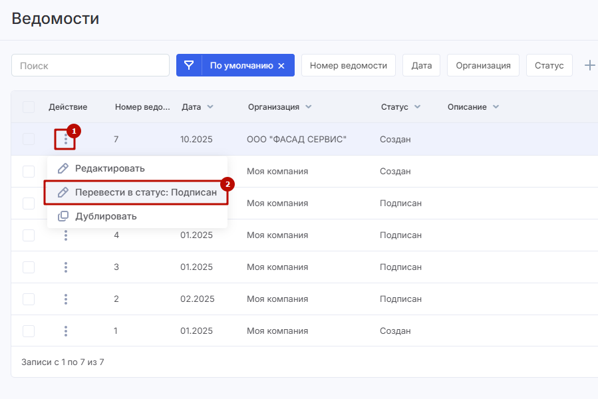Click the 'Номер ведомости' filter button
Image resolution: width=598 pixels, height=399 pixels.
348,65
